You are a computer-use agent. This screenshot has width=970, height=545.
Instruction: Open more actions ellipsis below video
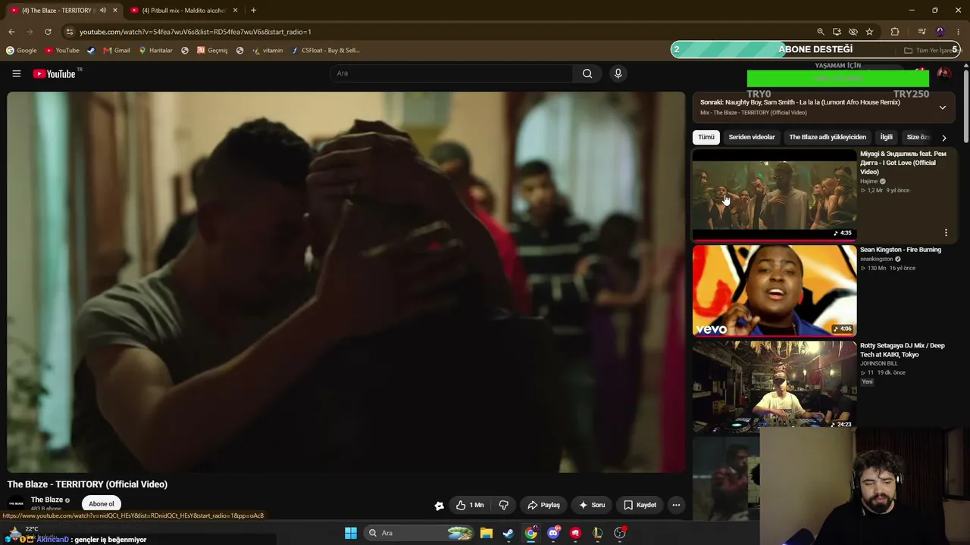[x=676, y=505]
